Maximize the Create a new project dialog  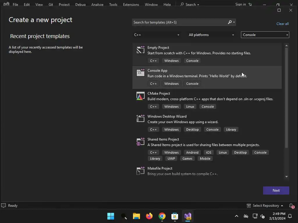279,10
